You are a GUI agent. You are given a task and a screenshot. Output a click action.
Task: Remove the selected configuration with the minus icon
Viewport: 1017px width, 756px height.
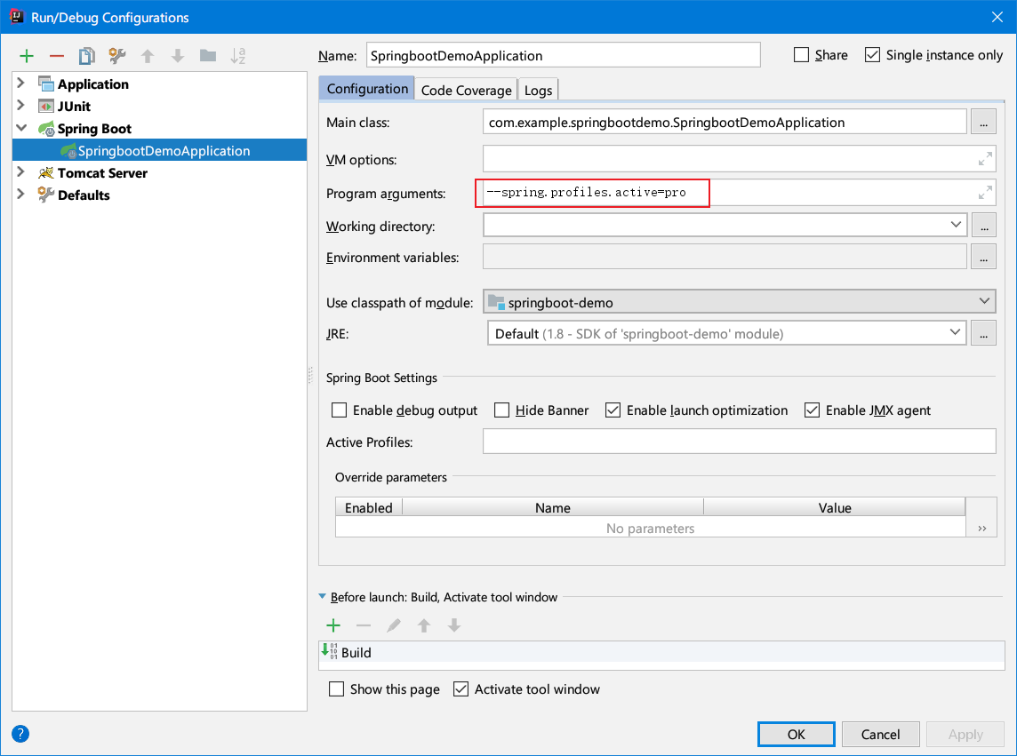[x=56, y=56]
